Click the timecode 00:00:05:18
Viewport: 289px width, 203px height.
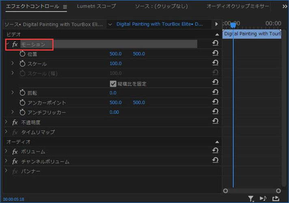tap(14, 199)
